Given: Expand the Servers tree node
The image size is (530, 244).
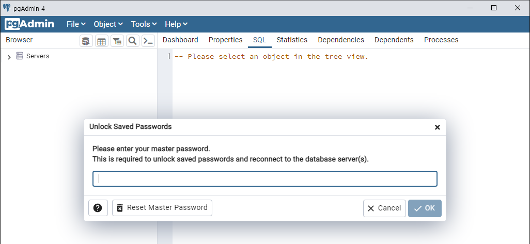Looking at the screenshot, I should tap(9, 57).
